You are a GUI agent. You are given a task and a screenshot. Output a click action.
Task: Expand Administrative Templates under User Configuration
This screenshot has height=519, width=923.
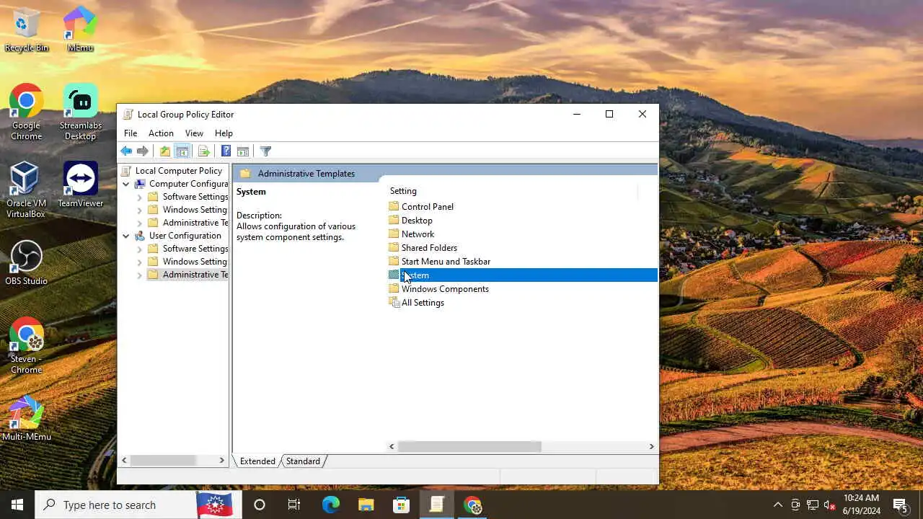[140, 275]
